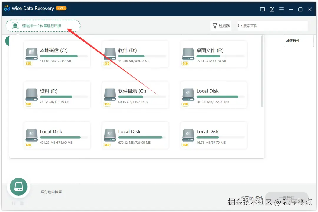Click usage bar of 本地磁盘 (C:)
Viewport: 318px width, 212px height.
[x=64, y=56]
